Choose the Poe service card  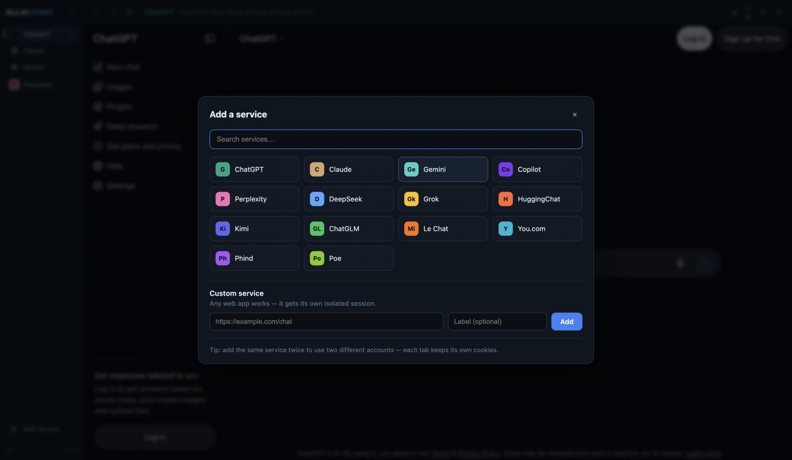coord(349,258)
